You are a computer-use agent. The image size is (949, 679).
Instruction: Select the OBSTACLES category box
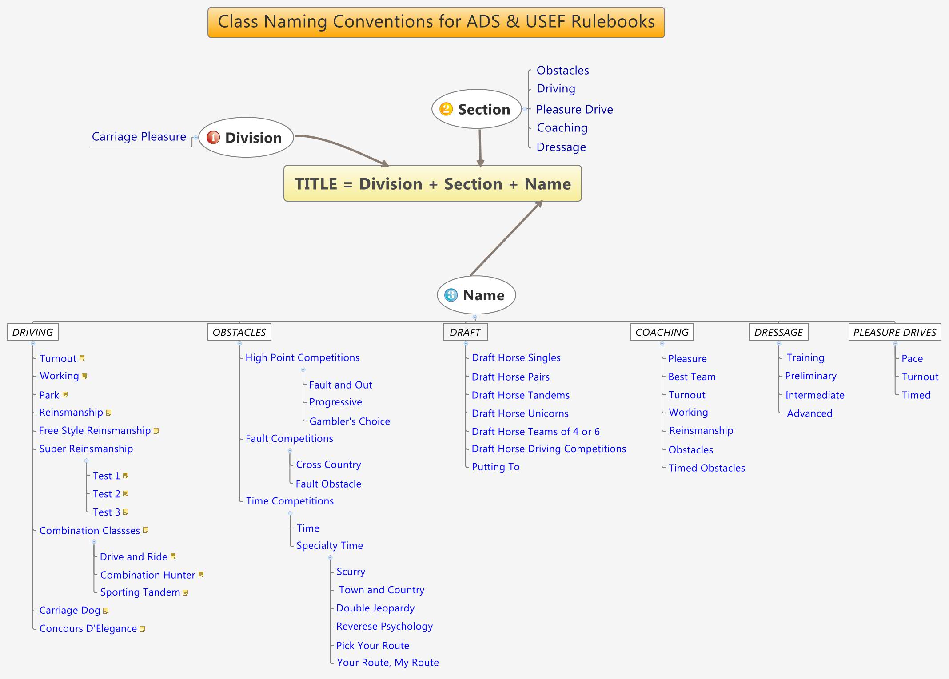(239, 332)
